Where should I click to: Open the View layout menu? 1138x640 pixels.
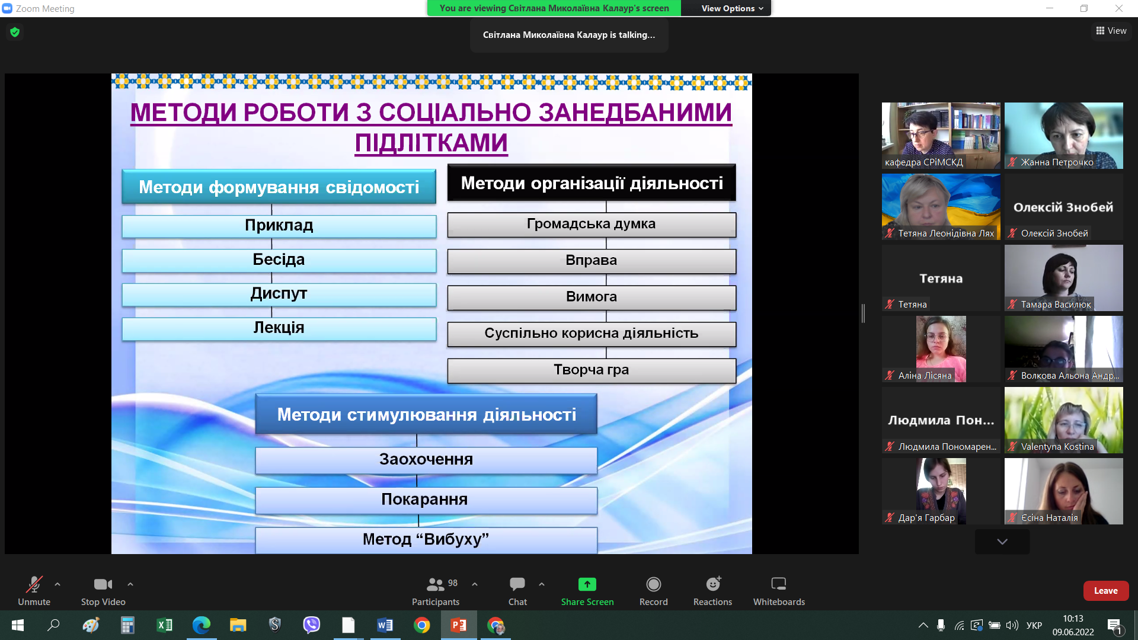coord(1111,31)
